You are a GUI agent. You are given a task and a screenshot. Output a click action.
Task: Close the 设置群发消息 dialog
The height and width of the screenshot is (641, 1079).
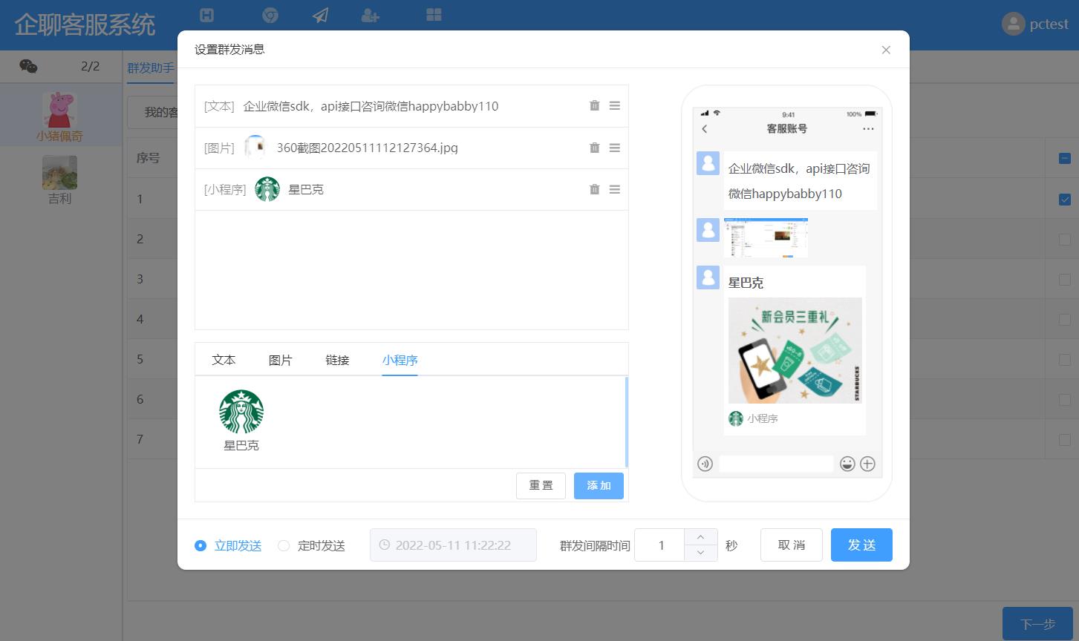(886, 50)
